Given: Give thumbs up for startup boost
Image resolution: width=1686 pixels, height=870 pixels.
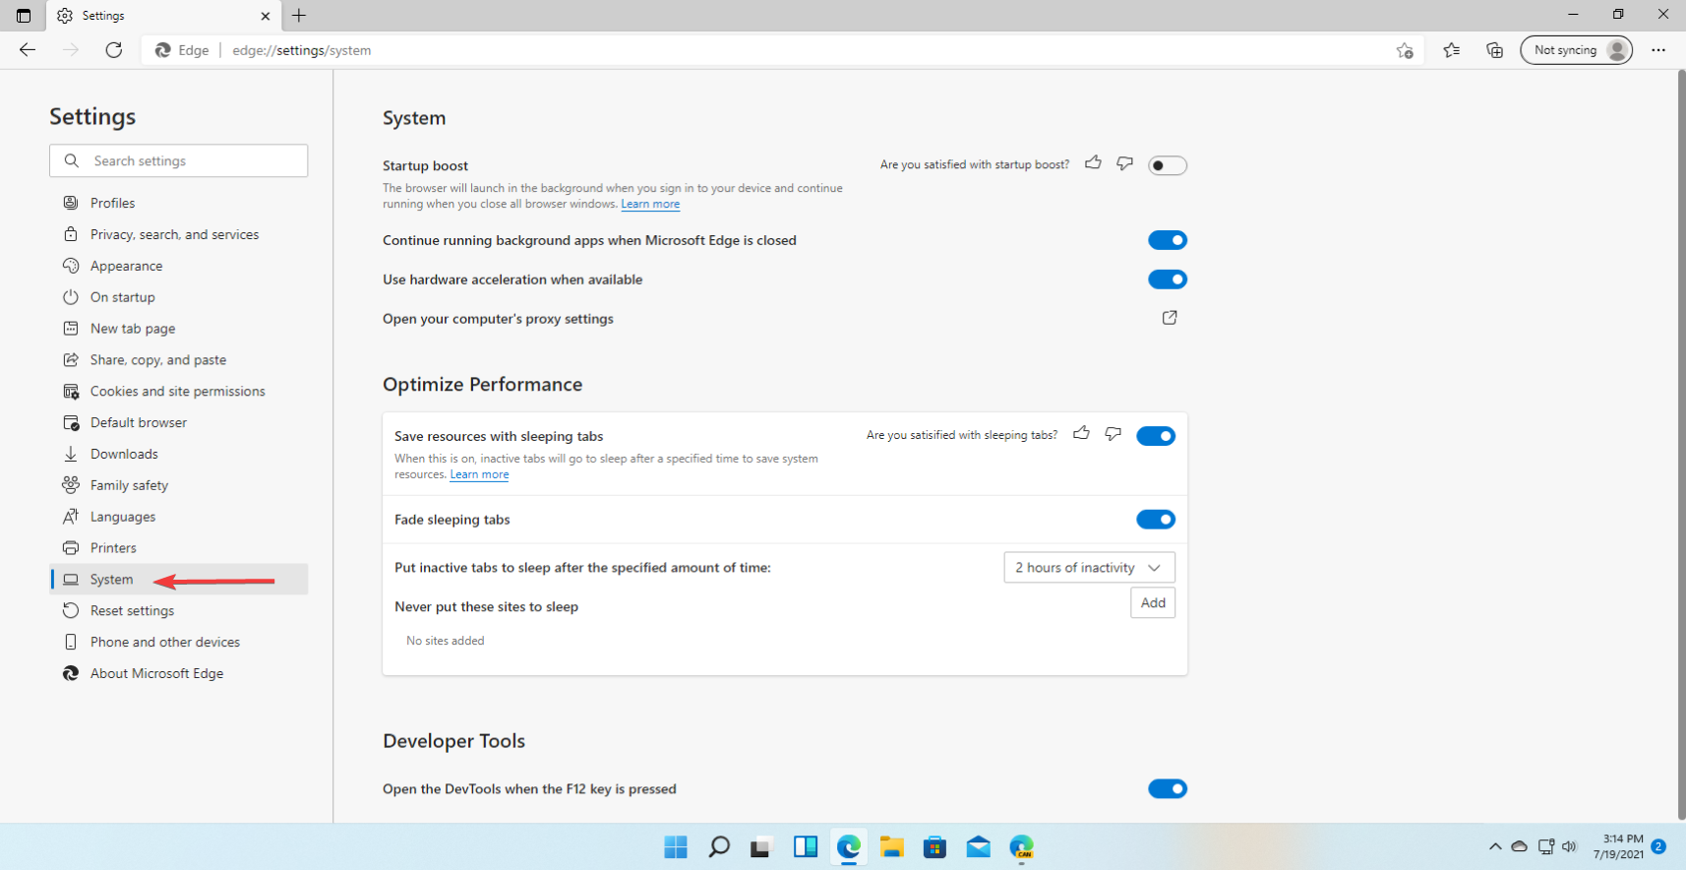Looking at the screenshot, I should [x=1093, y=163].
